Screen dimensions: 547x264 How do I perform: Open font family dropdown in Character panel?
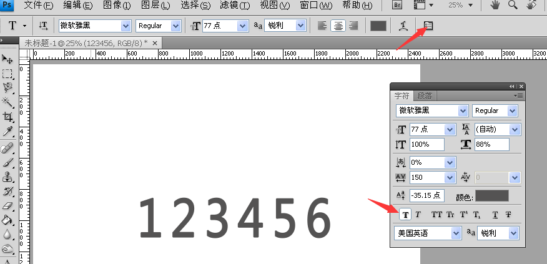click(x=463, y=111)
